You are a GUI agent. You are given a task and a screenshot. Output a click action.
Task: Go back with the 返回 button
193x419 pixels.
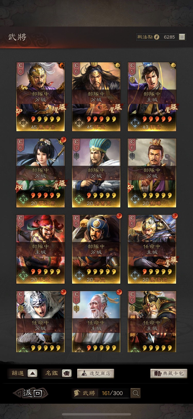pos(31,393)
